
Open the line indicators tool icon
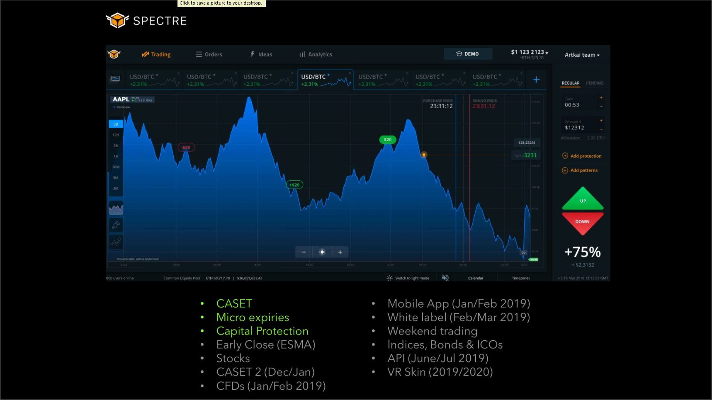point(116,242)
